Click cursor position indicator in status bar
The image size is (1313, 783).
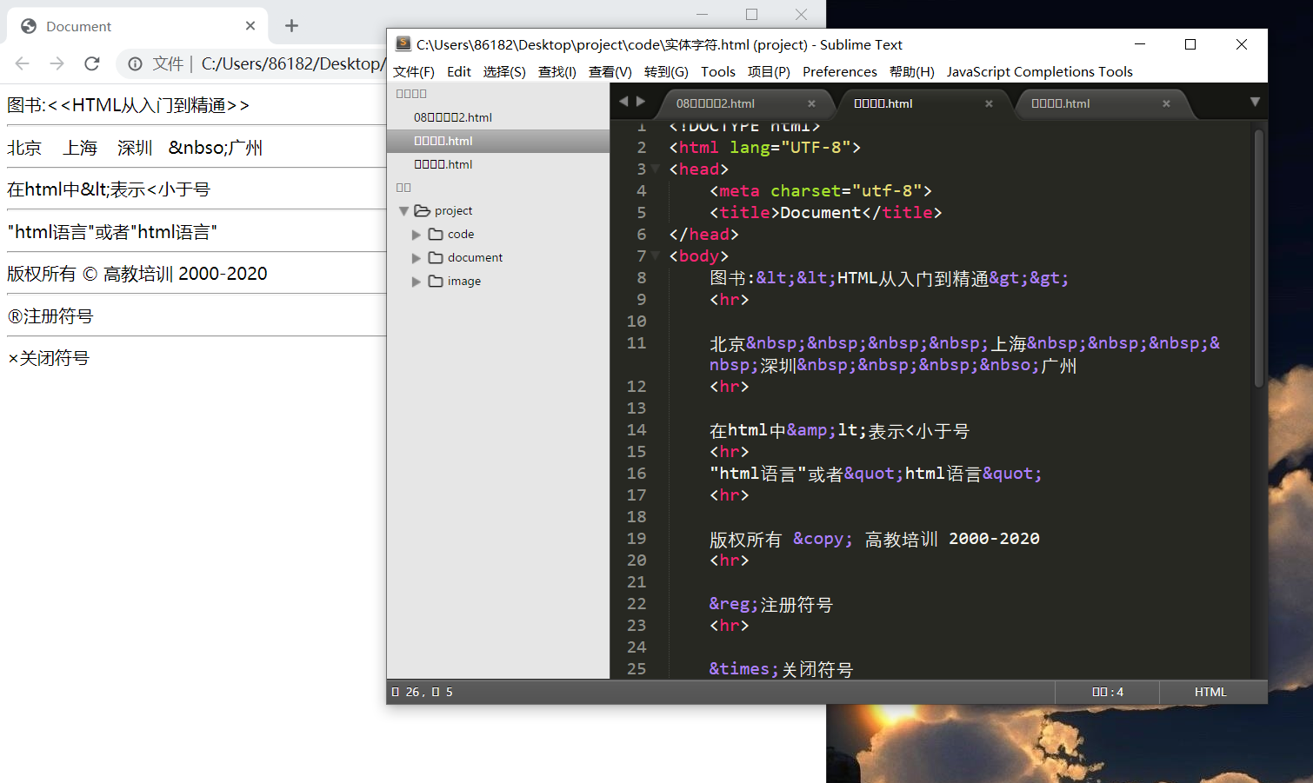click(x=422, y=692)
